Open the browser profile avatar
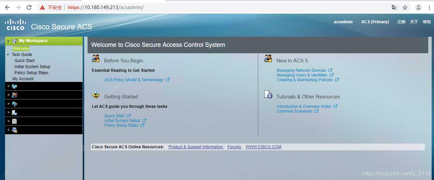This screenshot has width=434, height=180. pos(419,7)
